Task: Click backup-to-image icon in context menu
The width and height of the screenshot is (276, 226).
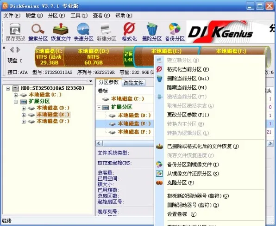Action: [x=159, y=165]
